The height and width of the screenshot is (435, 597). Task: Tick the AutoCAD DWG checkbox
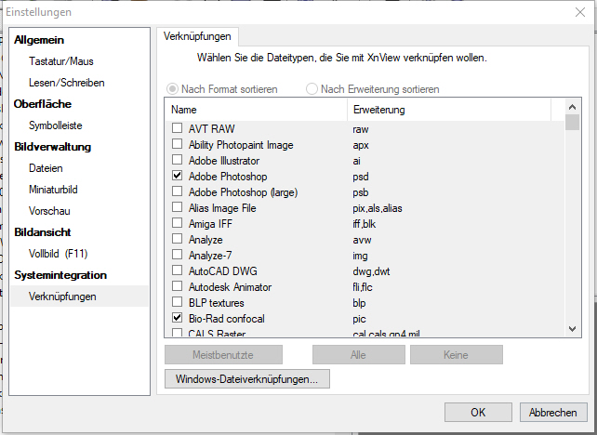point(177,271)
